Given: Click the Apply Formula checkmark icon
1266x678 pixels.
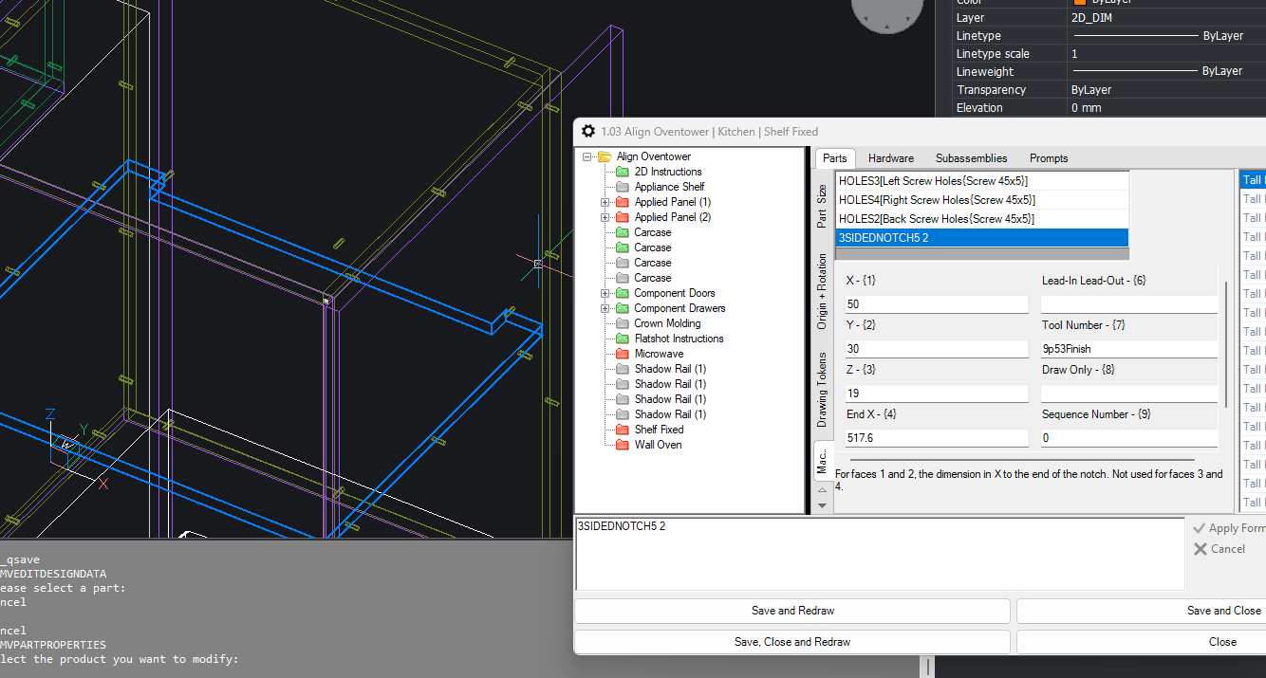Looking at the screenshot, I should tap(1200, 528).
